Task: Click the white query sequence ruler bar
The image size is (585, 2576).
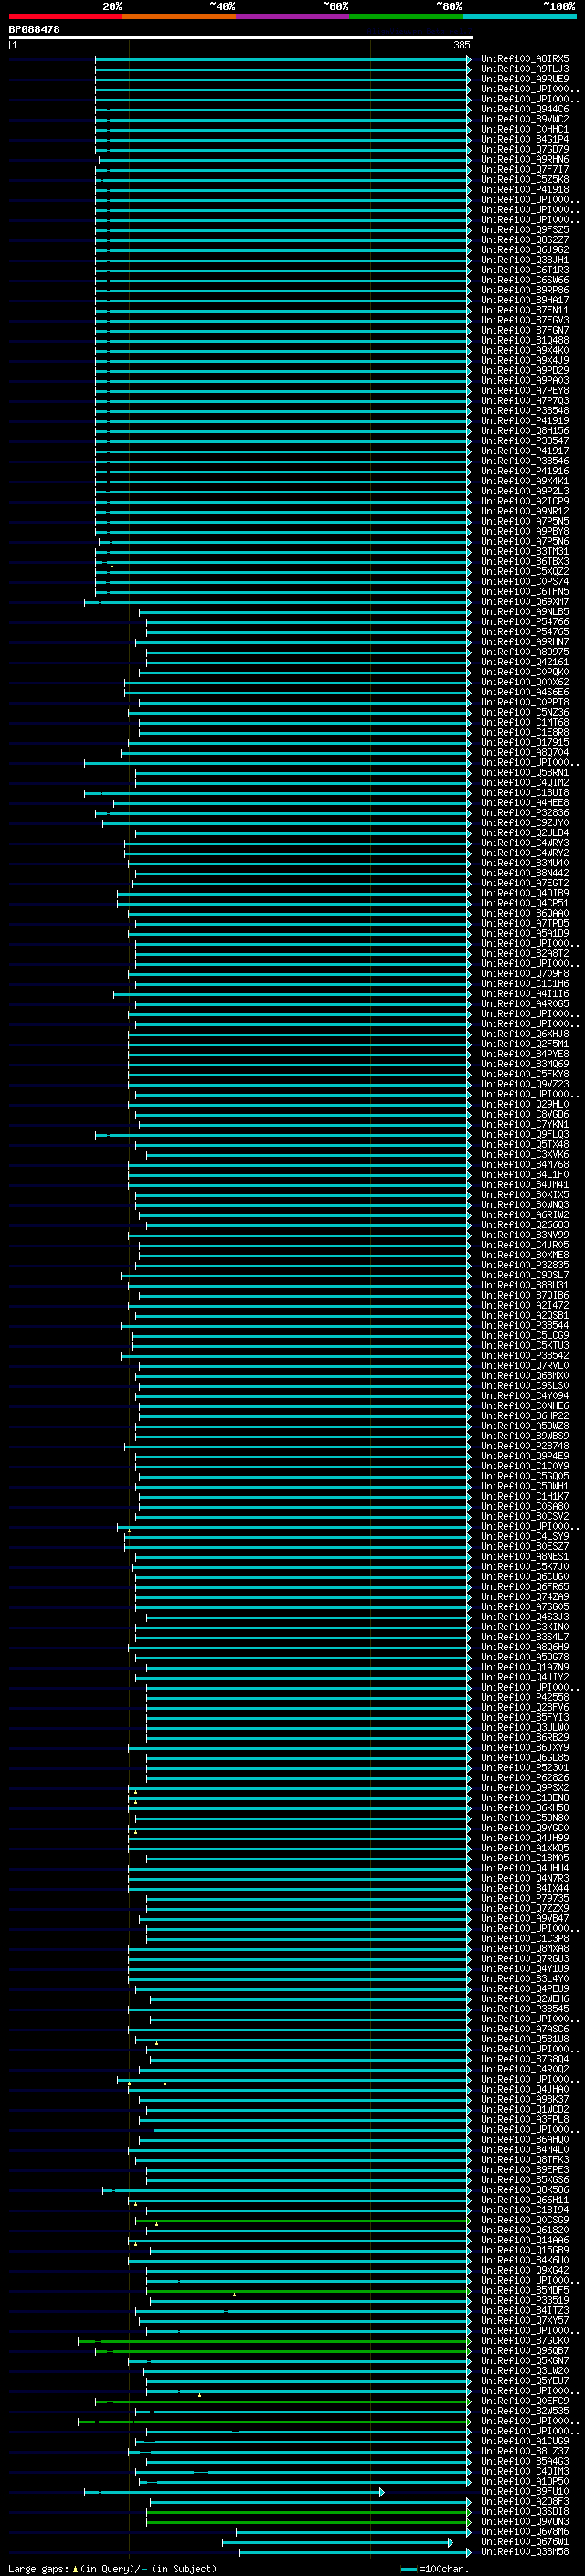Action: (x=241, y=38)
